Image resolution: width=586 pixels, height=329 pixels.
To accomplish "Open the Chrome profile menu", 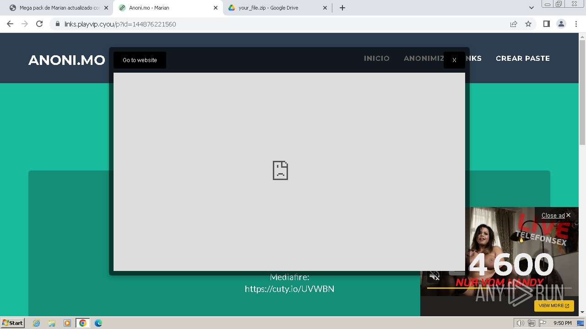I will coord(561,24).
